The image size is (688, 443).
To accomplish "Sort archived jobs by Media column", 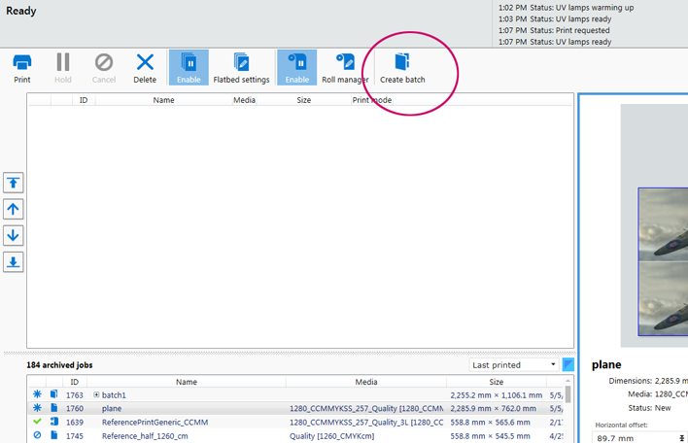I will (365, 382).
